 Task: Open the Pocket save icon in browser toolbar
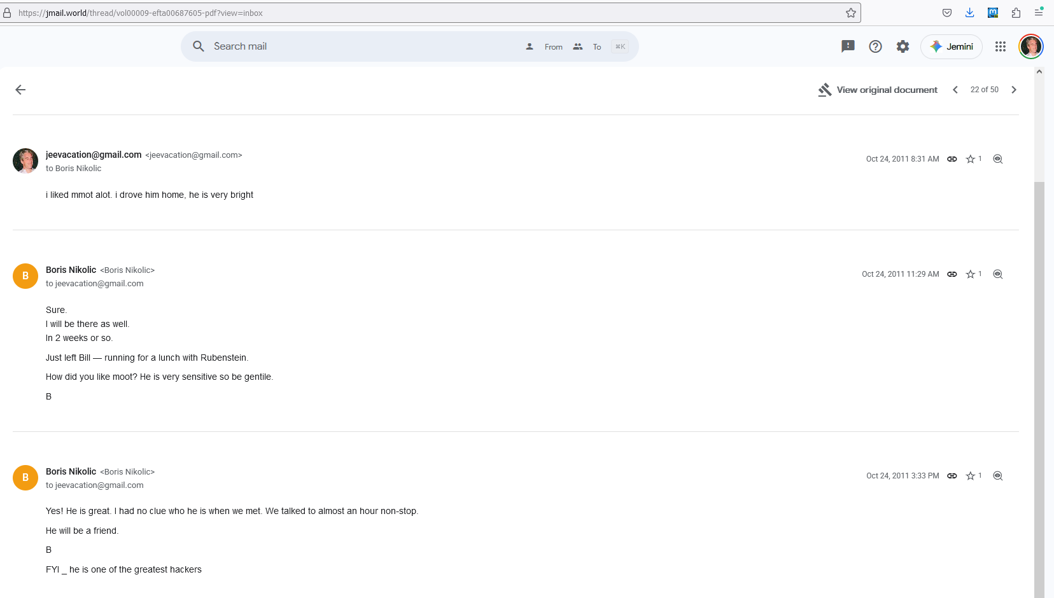[947, 13]
